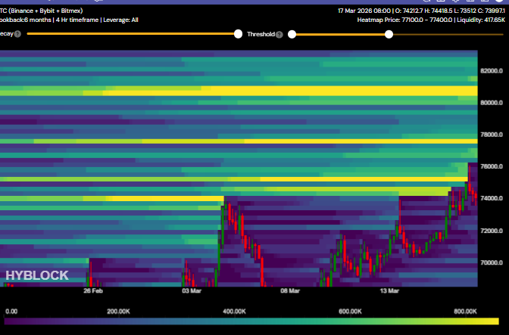Click the 0.00 legend value
This screenshot has height=335, width=509.
coord(11,312)
